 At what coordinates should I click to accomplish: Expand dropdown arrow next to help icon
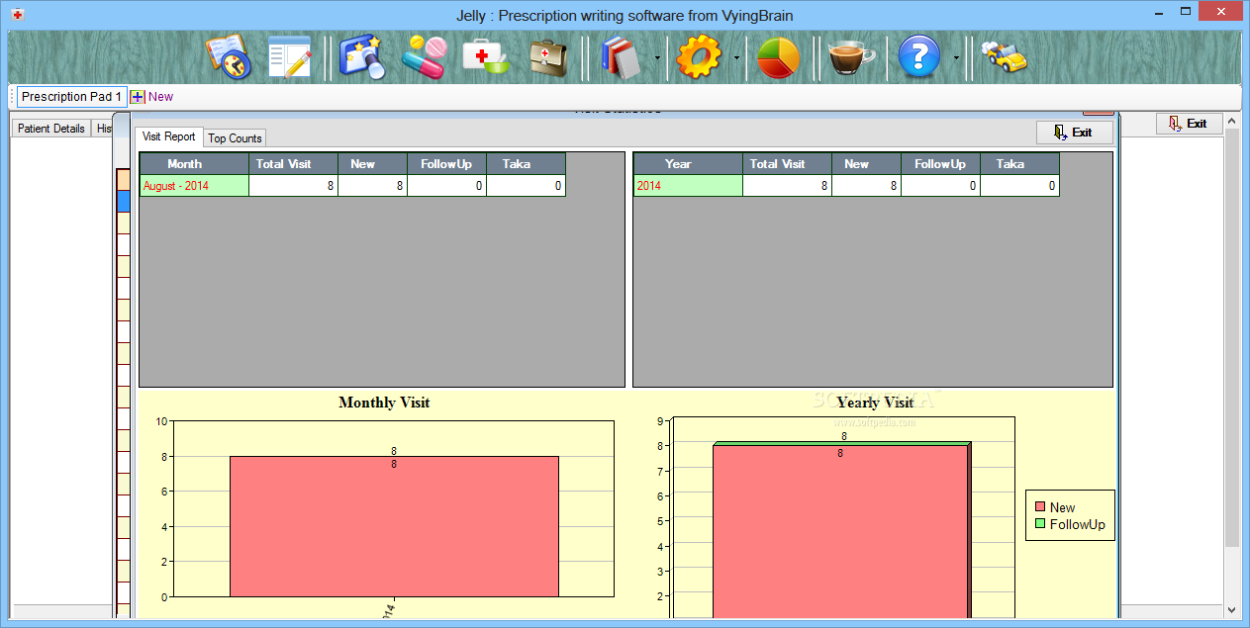click(956, 58)
